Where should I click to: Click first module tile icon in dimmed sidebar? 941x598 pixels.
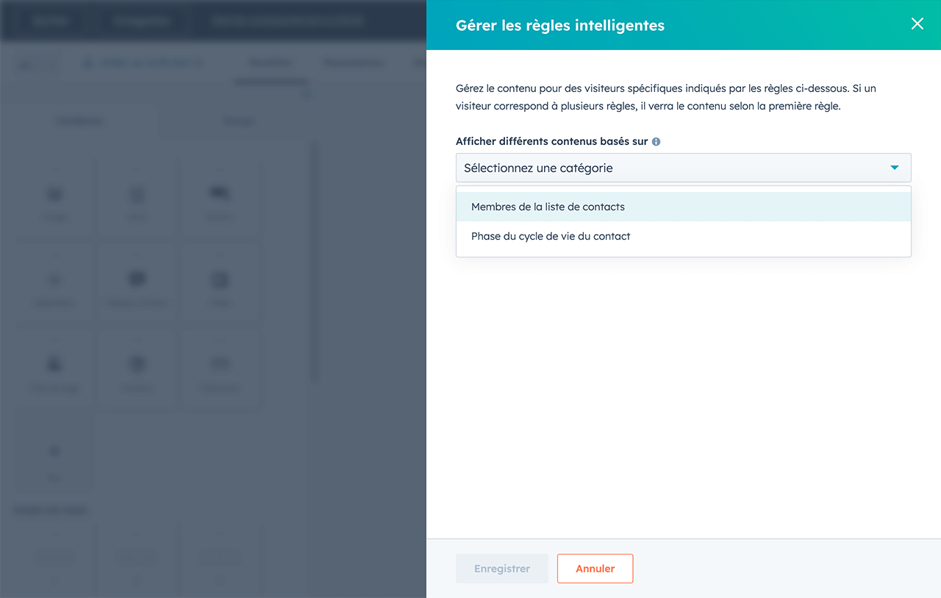pos(54,195)
